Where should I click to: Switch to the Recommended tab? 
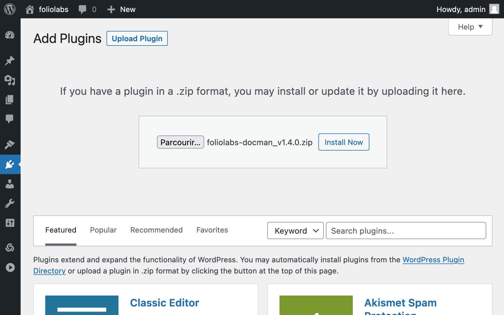click(156, 230)
